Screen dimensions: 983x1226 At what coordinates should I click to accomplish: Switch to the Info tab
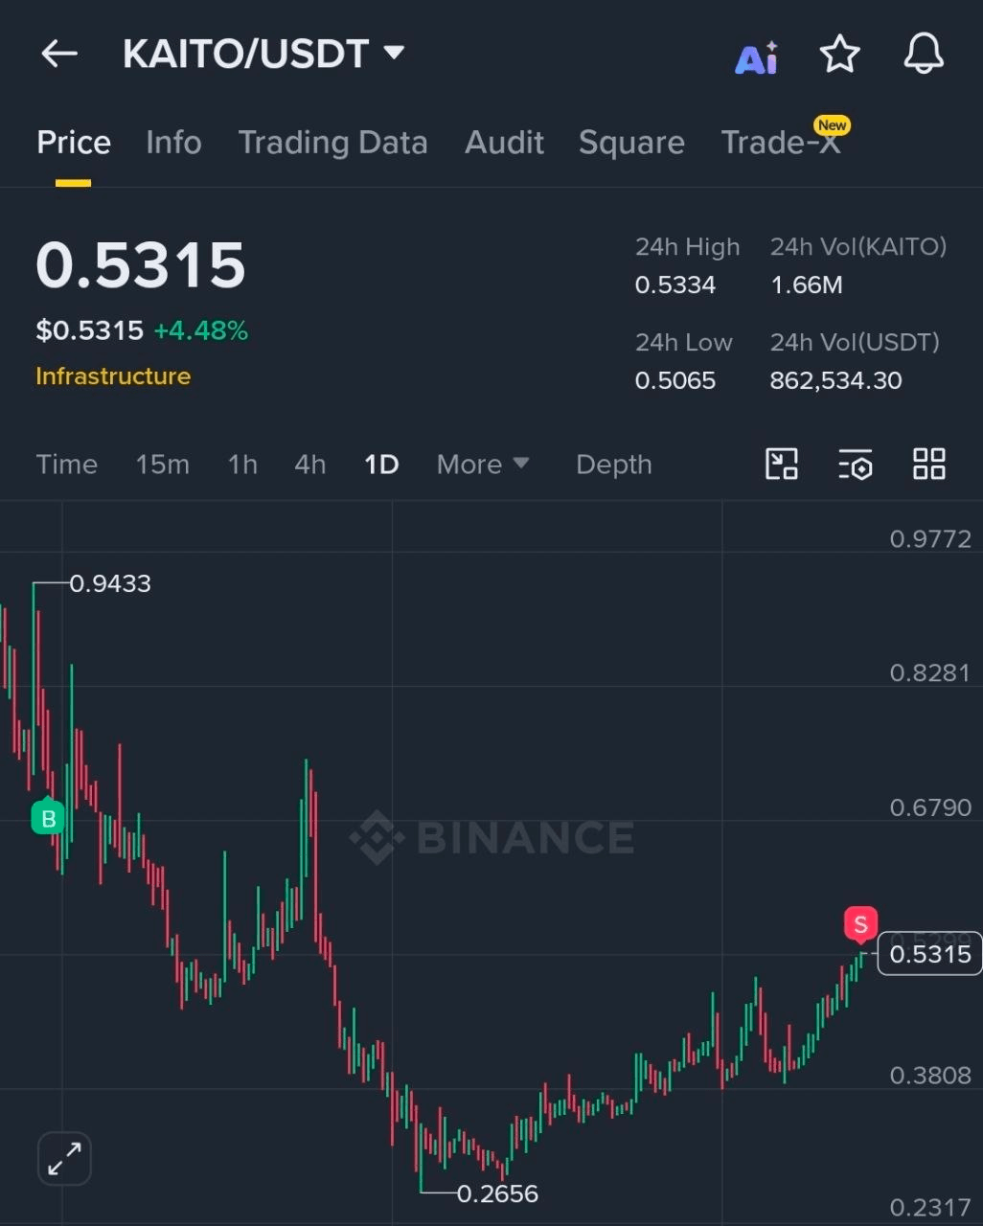[173, 143]
